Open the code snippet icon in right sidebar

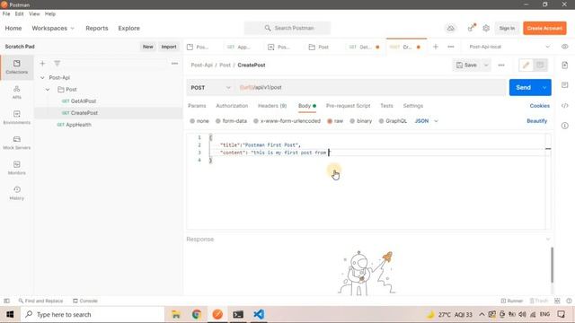click(x=565, y=106)
